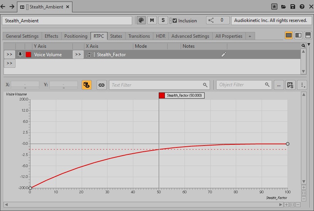Toggle the Solo (S) button
Screen dimensions: 314x211
pos(163,20)
